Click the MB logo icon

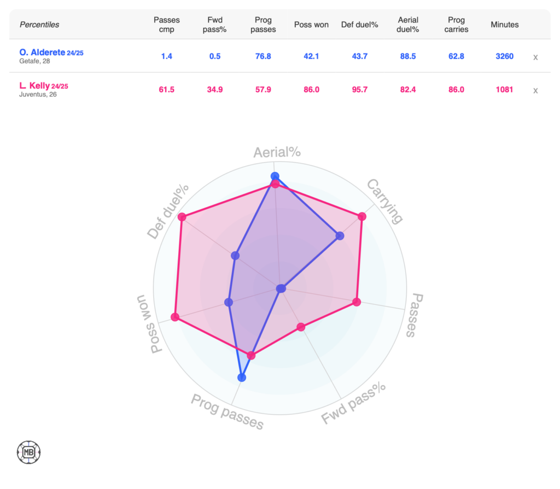29,452
